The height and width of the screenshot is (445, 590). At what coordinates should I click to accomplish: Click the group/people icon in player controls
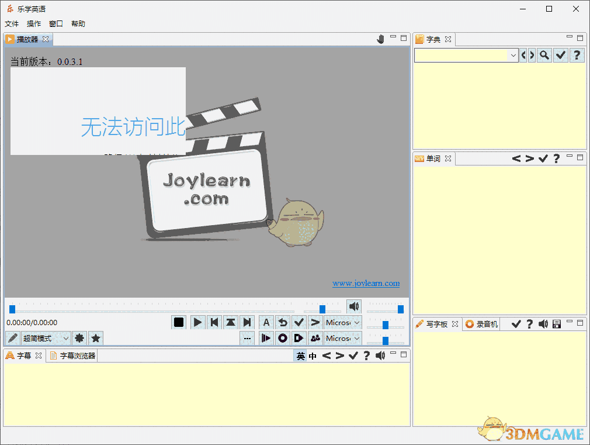(315, 338)
